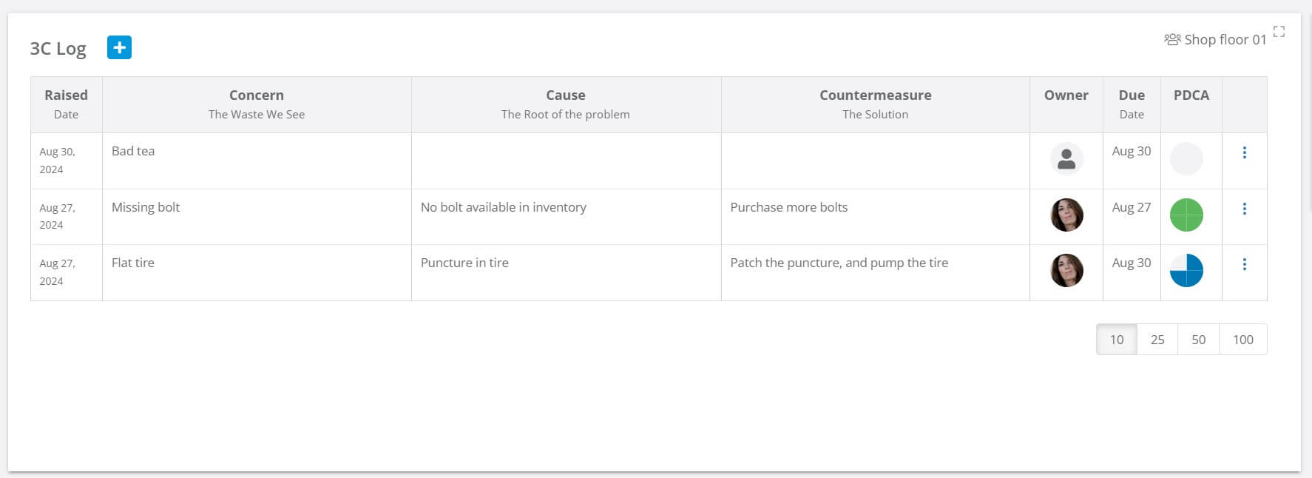Click the Cause cell reading Puncture in tire

(464, 263)
